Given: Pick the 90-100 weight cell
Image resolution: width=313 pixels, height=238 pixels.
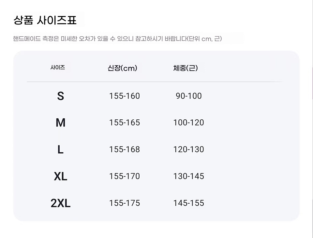Looking at the screenshot, I should coord(189,96).
